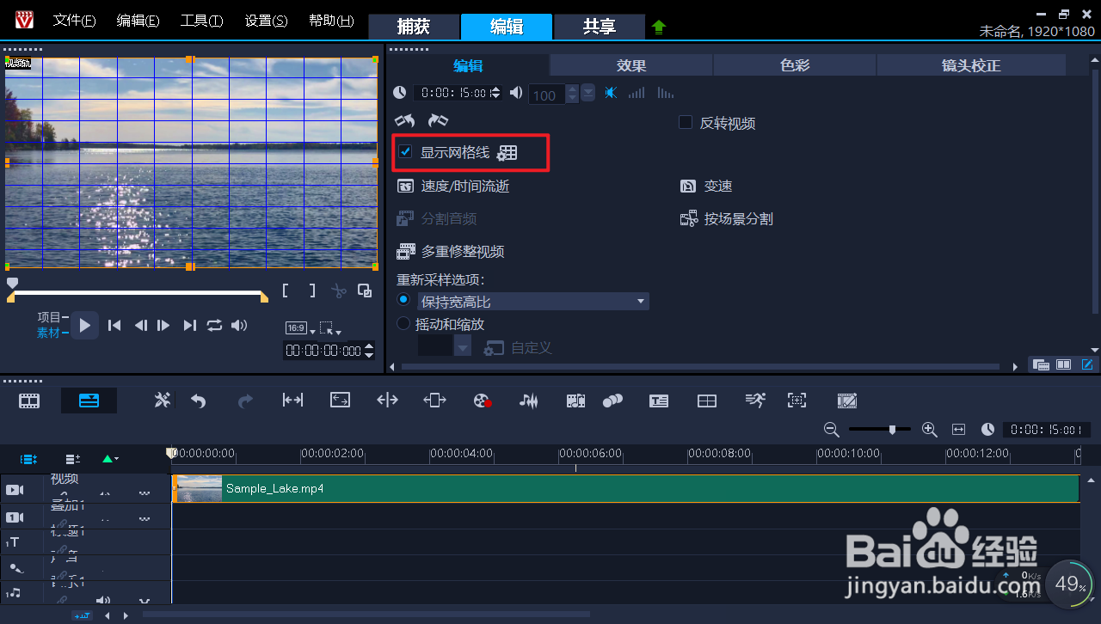
Task: Click the upload arrow next to 共享
Action: pos(659,27)
